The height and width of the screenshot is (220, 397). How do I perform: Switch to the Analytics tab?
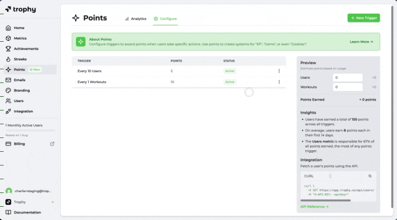pyautogui.click(x=136, y=19)
